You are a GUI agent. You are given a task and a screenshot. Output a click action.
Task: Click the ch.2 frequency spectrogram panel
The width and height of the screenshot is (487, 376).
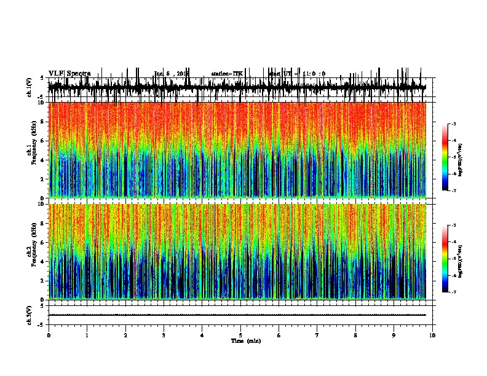coord(237,252)
